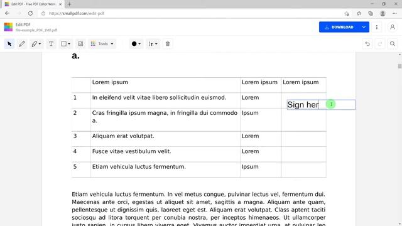Go back in the browser

click(x=7, y=13)
